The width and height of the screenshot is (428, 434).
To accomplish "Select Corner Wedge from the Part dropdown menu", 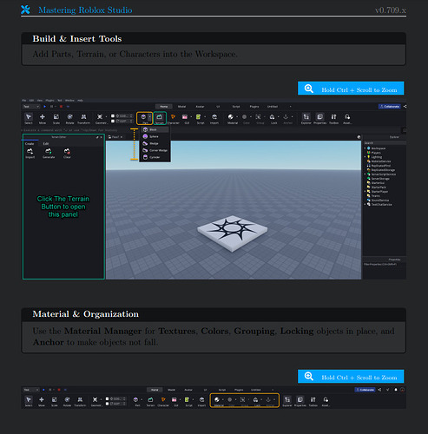I will [x=155, y=150].
